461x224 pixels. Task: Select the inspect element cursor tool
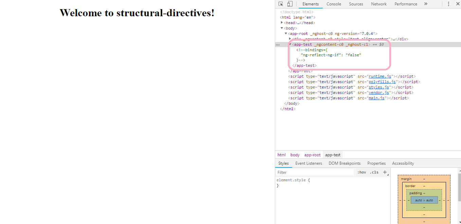point(281,4)
